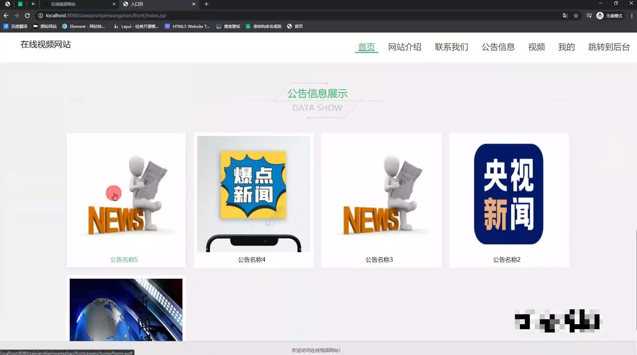This screenshot has width=637, height=355.
Task: Click the 公告名称4 title
Action: (x=251, y=260)
